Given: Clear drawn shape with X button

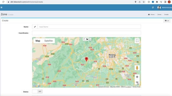Looking at the screenshot, I should tap(90, 39).
